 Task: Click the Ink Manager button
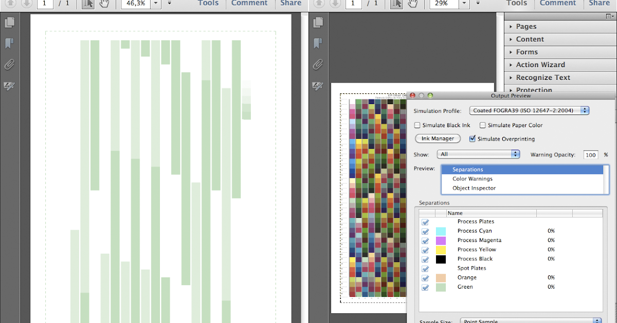pyautogui.click(x=438, y=138)
